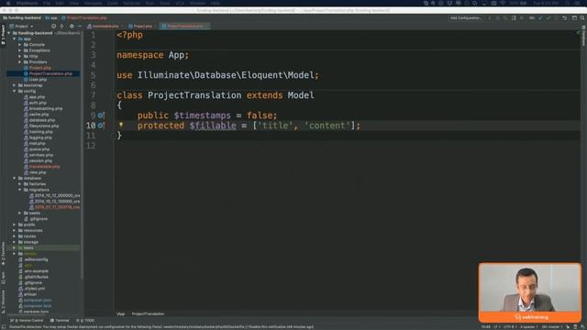
Task: Click funding-backend in the navigation bar
Action: click(22, 18)
